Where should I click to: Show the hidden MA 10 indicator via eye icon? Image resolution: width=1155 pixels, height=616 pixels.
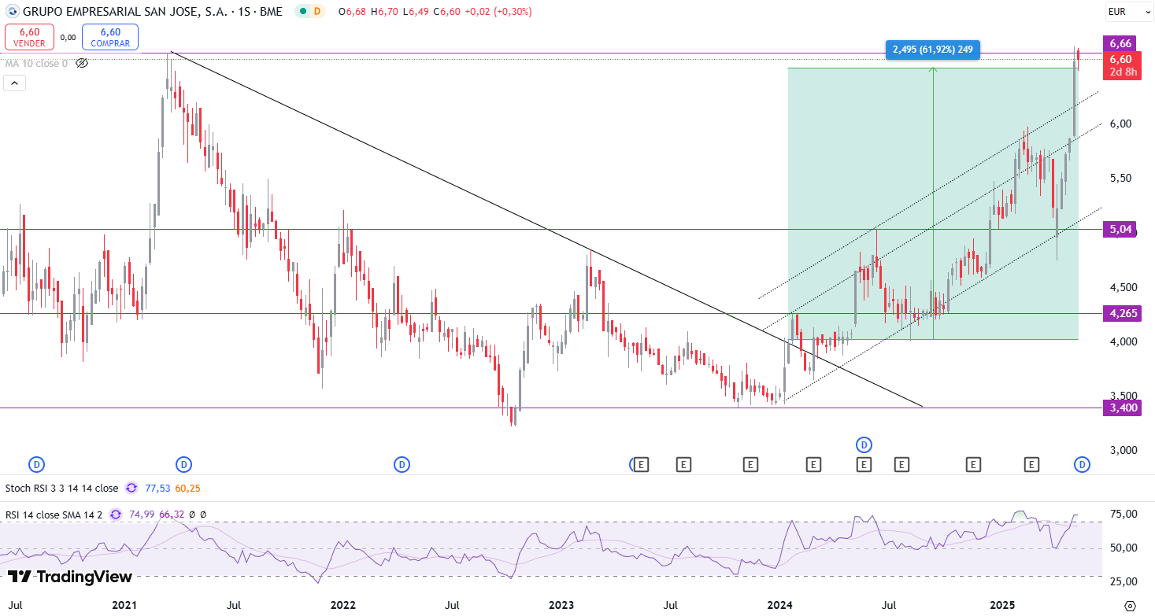point(82,63)
